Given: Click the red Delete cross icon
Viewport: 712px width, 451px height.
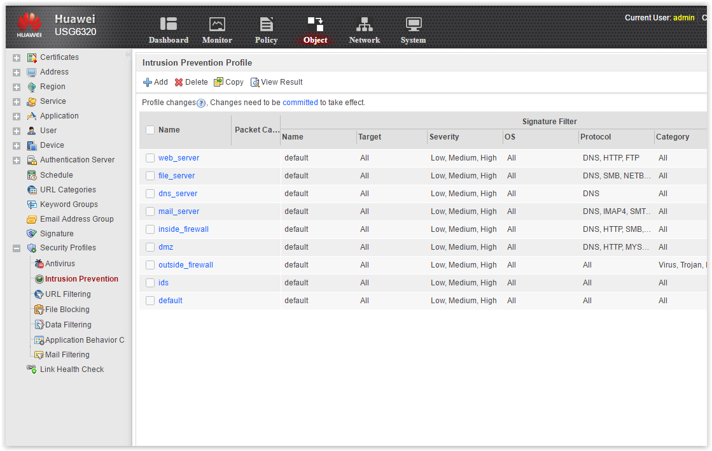Looking at the screenshot, I should (x=179, y=82).
